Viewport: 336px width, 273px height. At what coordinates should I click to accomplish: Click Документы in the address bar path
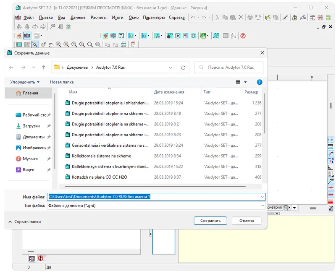click(77, 68)
